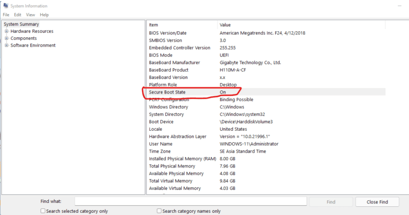Viewport: 409px width, 215px height.
Task: Click the H110M-A-CF value cell
Action: (233, 70)
